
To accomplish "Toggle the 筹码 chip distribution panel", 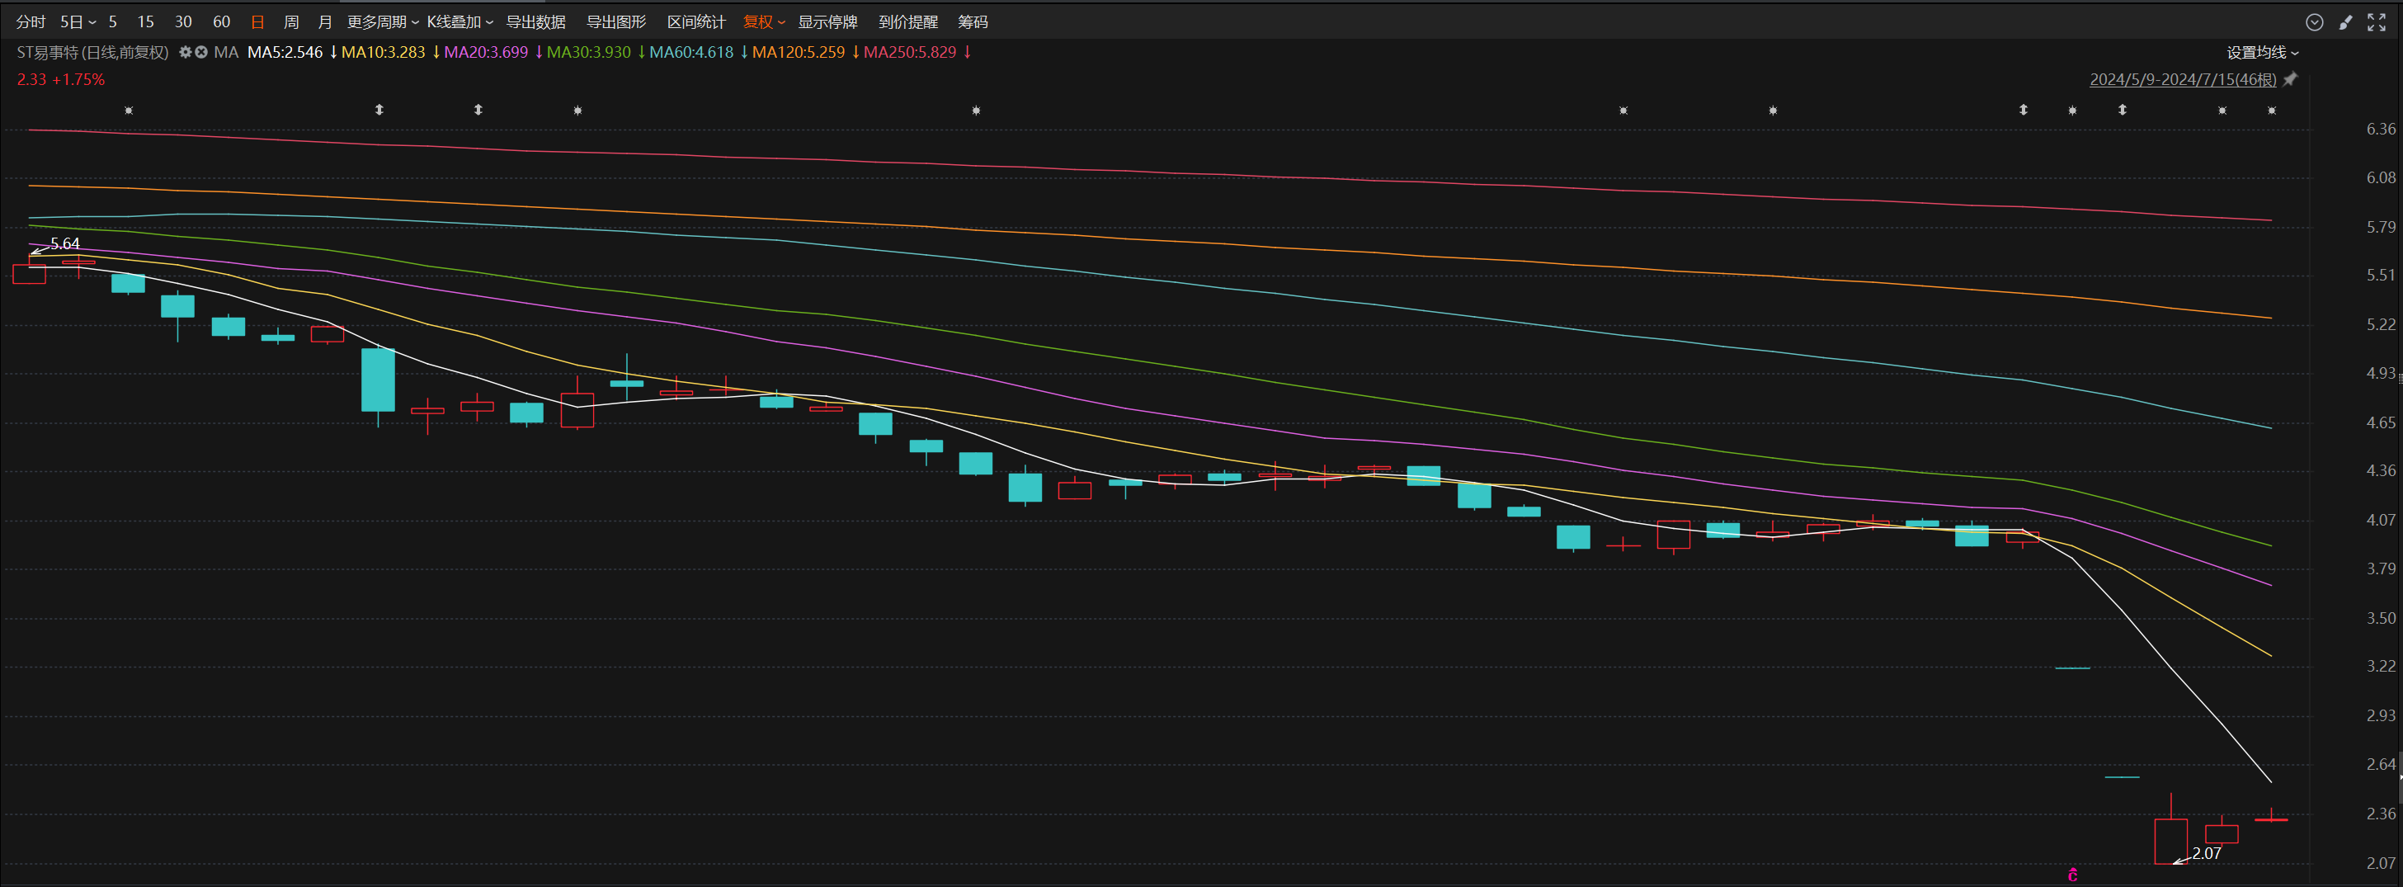I will tap(972, 21).
